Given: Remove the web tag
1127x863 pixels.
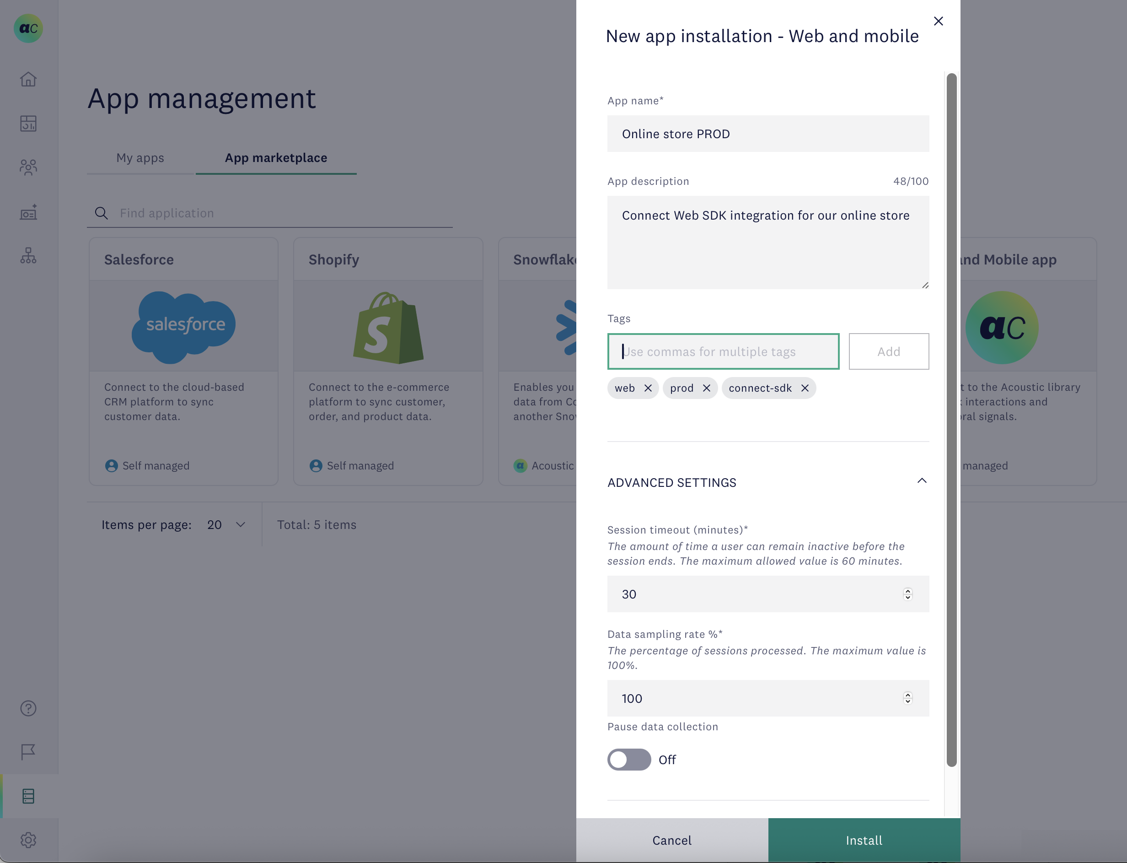Looking at the screenshot, I should click(649, 388).
